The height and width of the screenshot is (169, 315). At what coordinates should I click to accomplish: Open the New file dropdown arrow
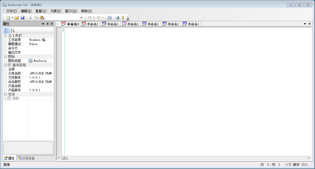click(12, 18)
